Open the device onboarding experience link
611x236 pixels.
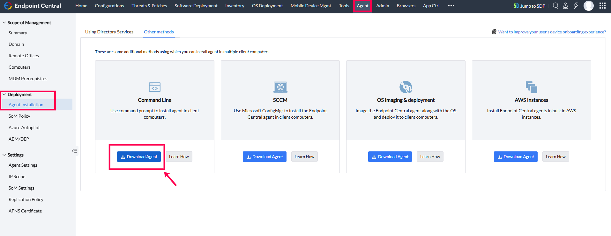click(x=552, y=32)
